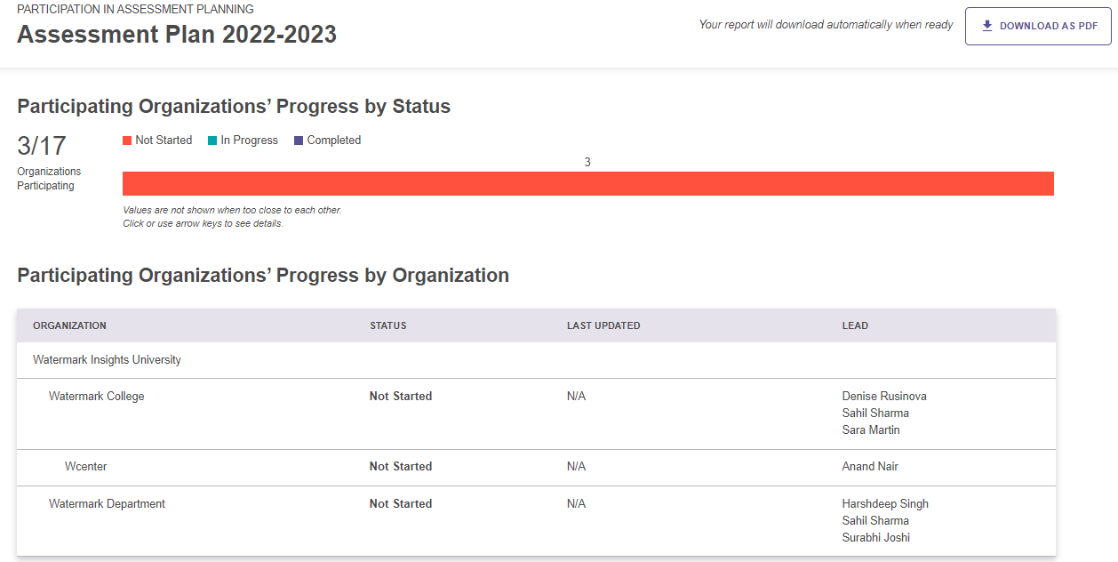The width and height of the screenshot is (1118, 562).
Task: Click N/A last updated for Wcenter
Action: [576, 467]
